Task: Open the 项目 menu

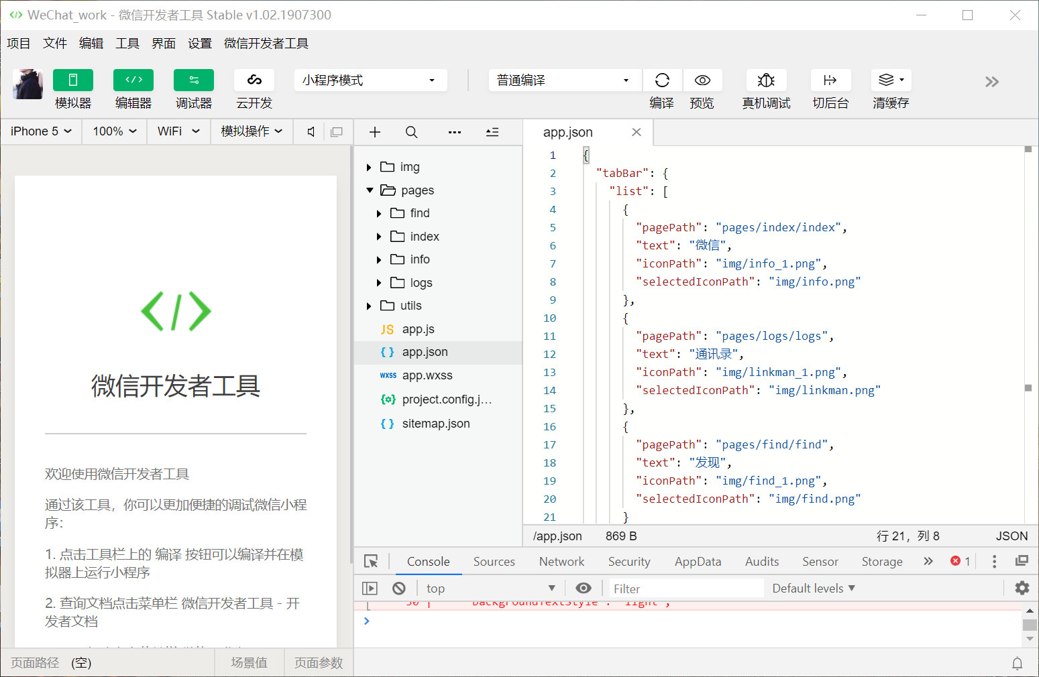Action: (19, 44)
